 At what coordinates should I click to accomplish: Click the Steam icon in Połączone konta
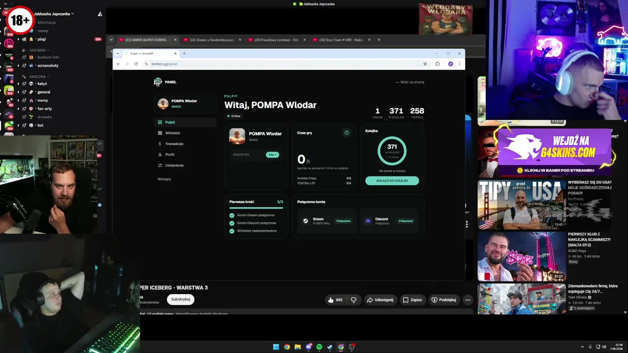pos(305,221)
